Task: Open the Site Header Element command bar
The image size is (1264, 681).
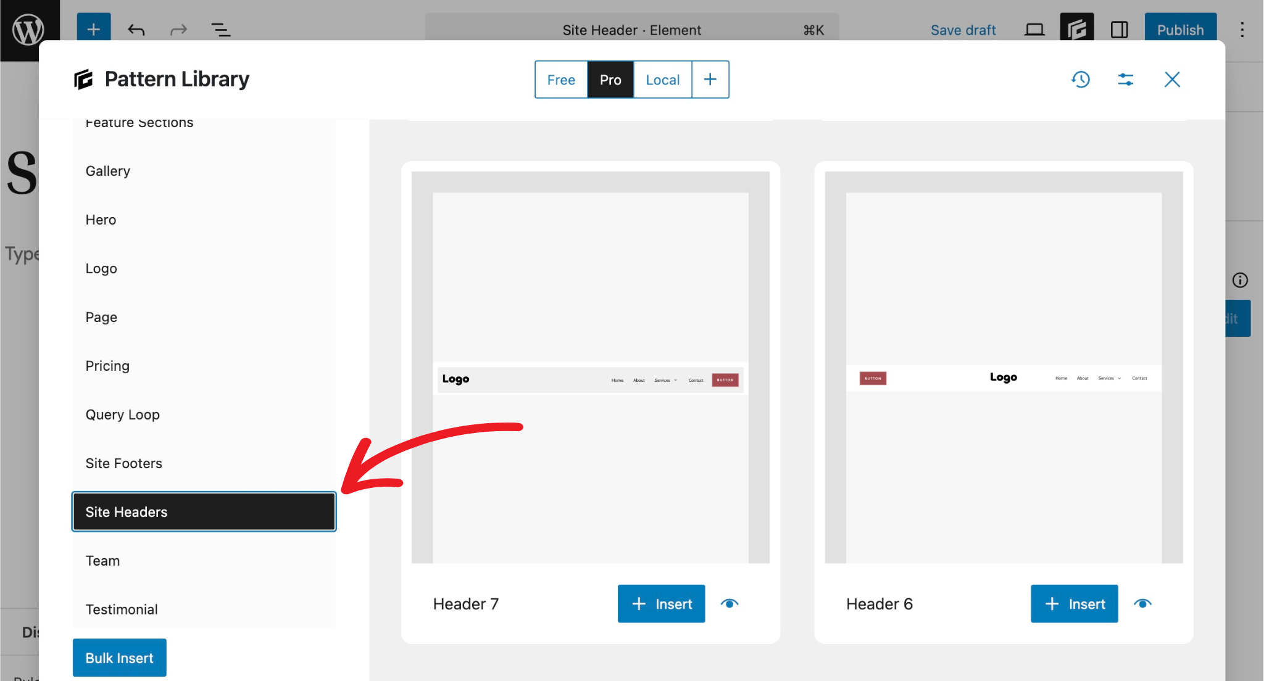Action: click(x=631, y=29)
